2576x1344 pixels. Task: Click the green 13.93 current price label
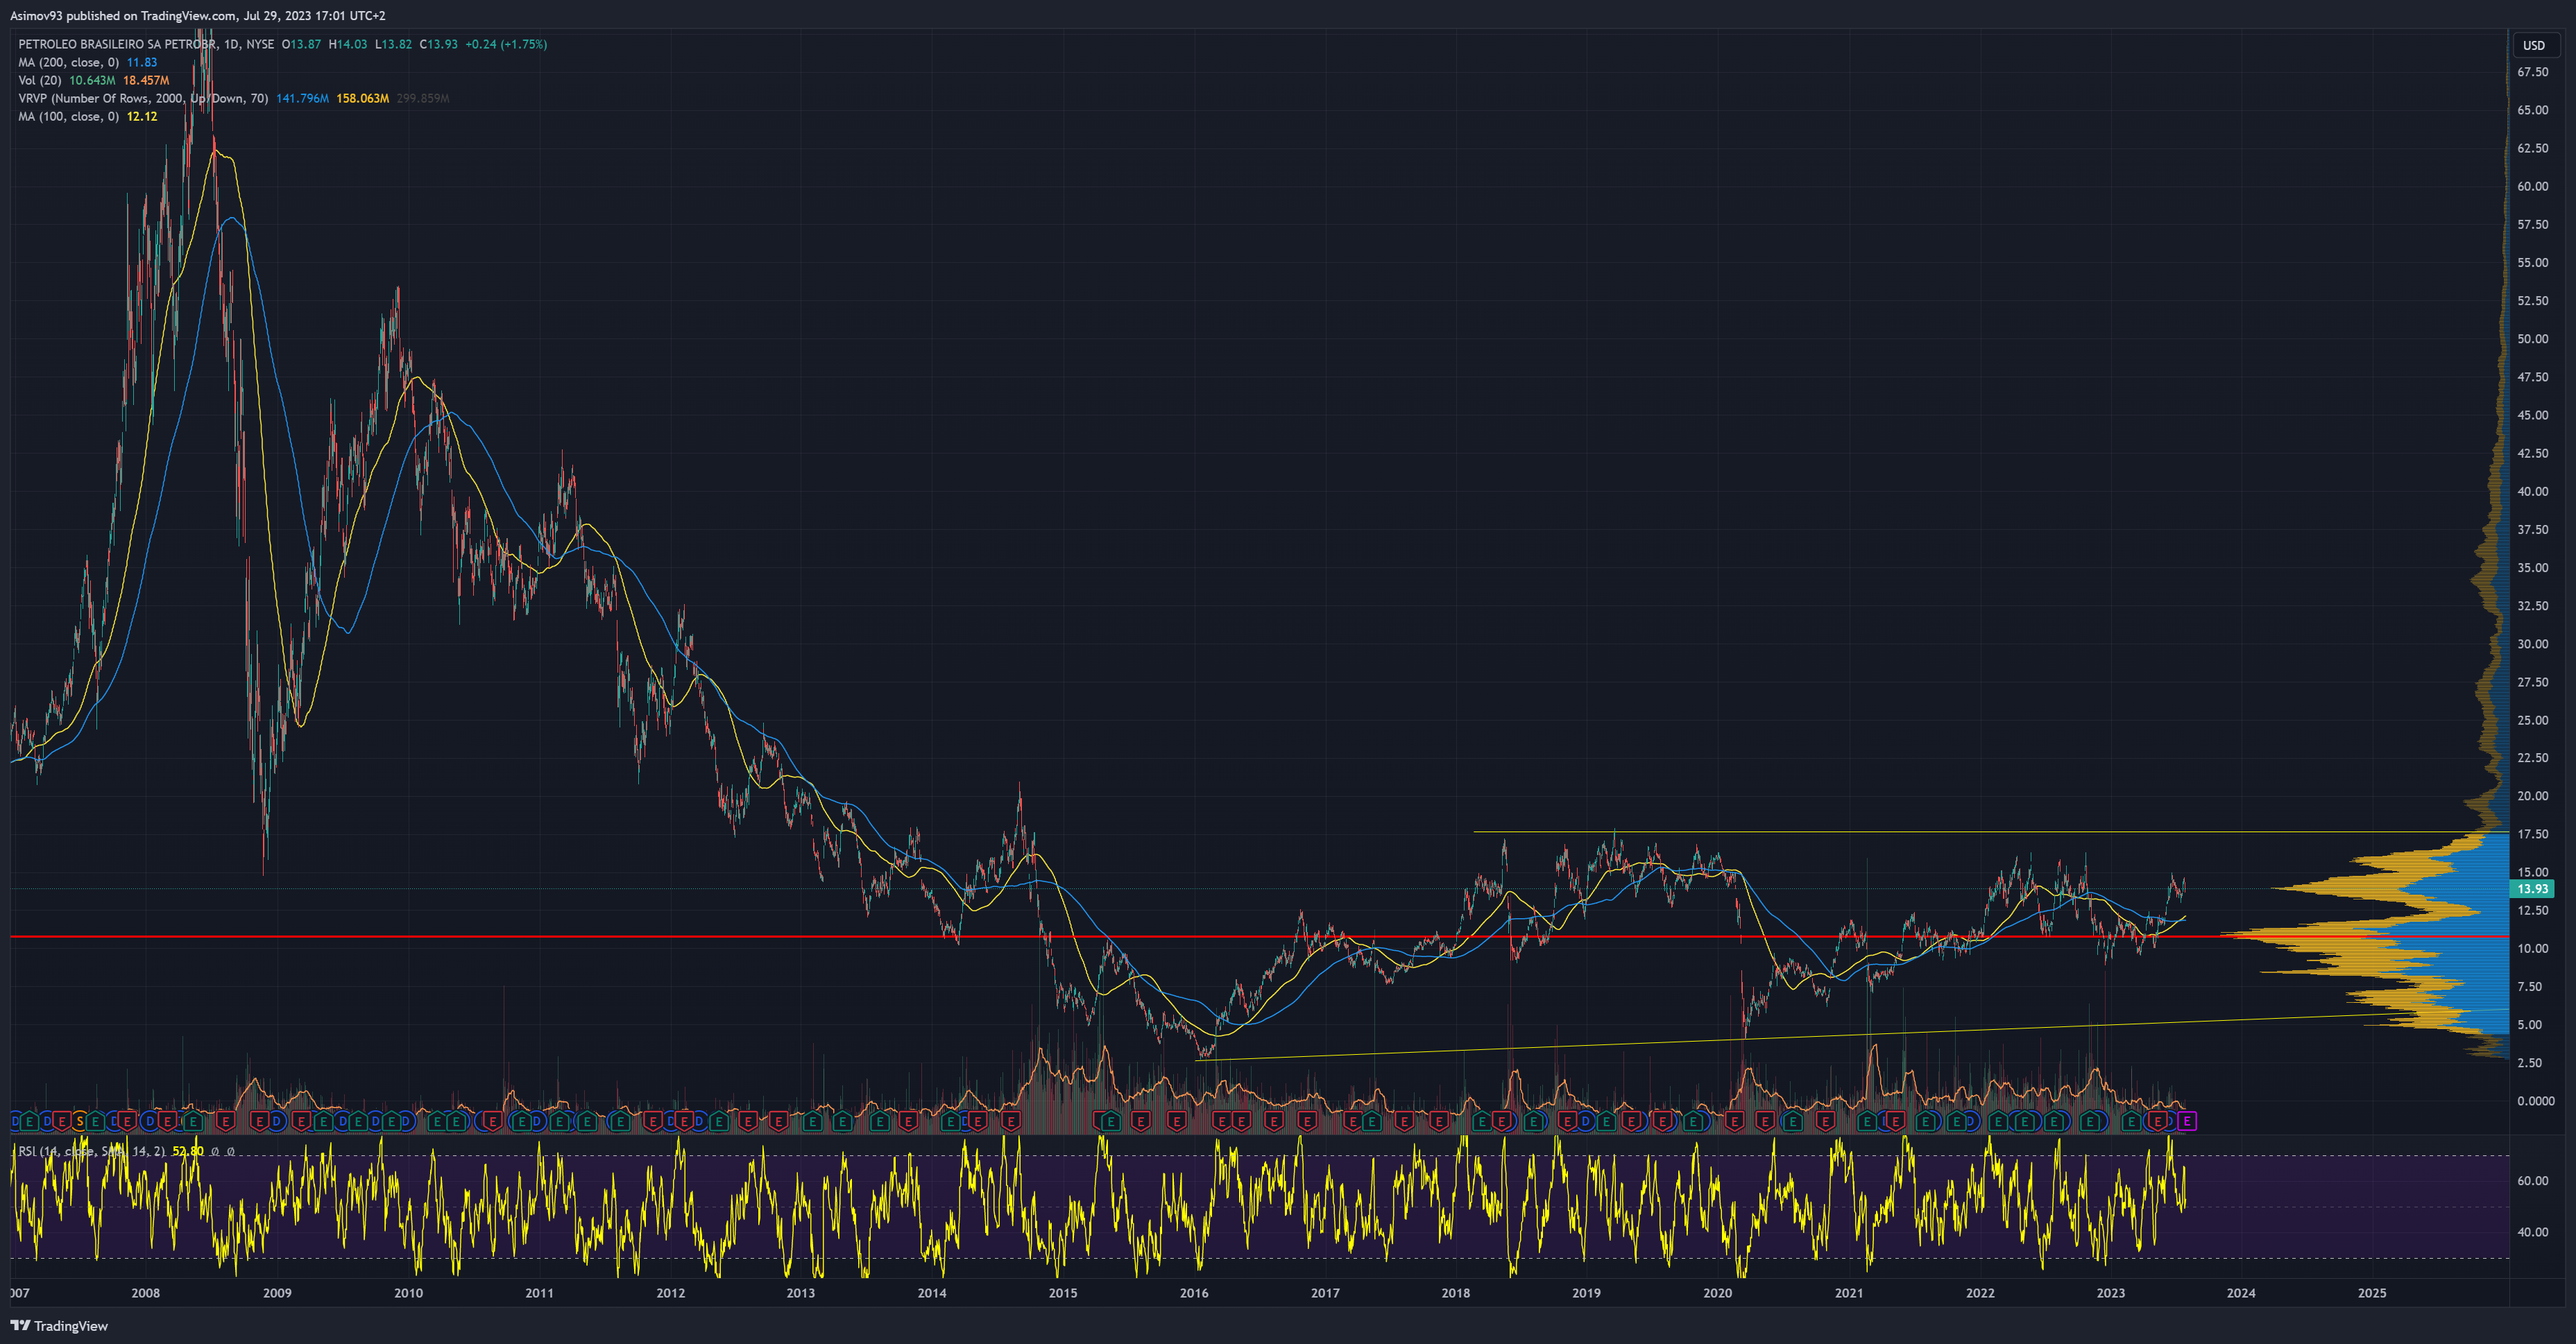pyautogui.click(x=2532, y=888)
